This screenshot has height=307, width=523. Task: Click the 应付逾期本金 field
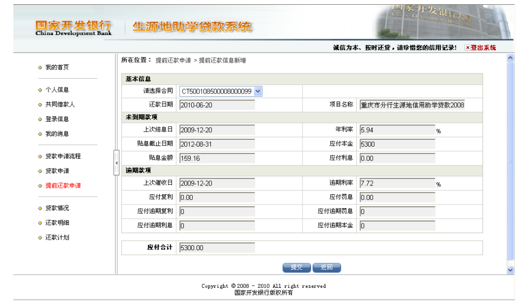(397, 226)
